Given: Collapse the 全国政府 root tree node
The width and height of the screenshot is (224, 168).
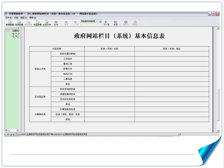Looking at the screenshot, I should point(7,31).
